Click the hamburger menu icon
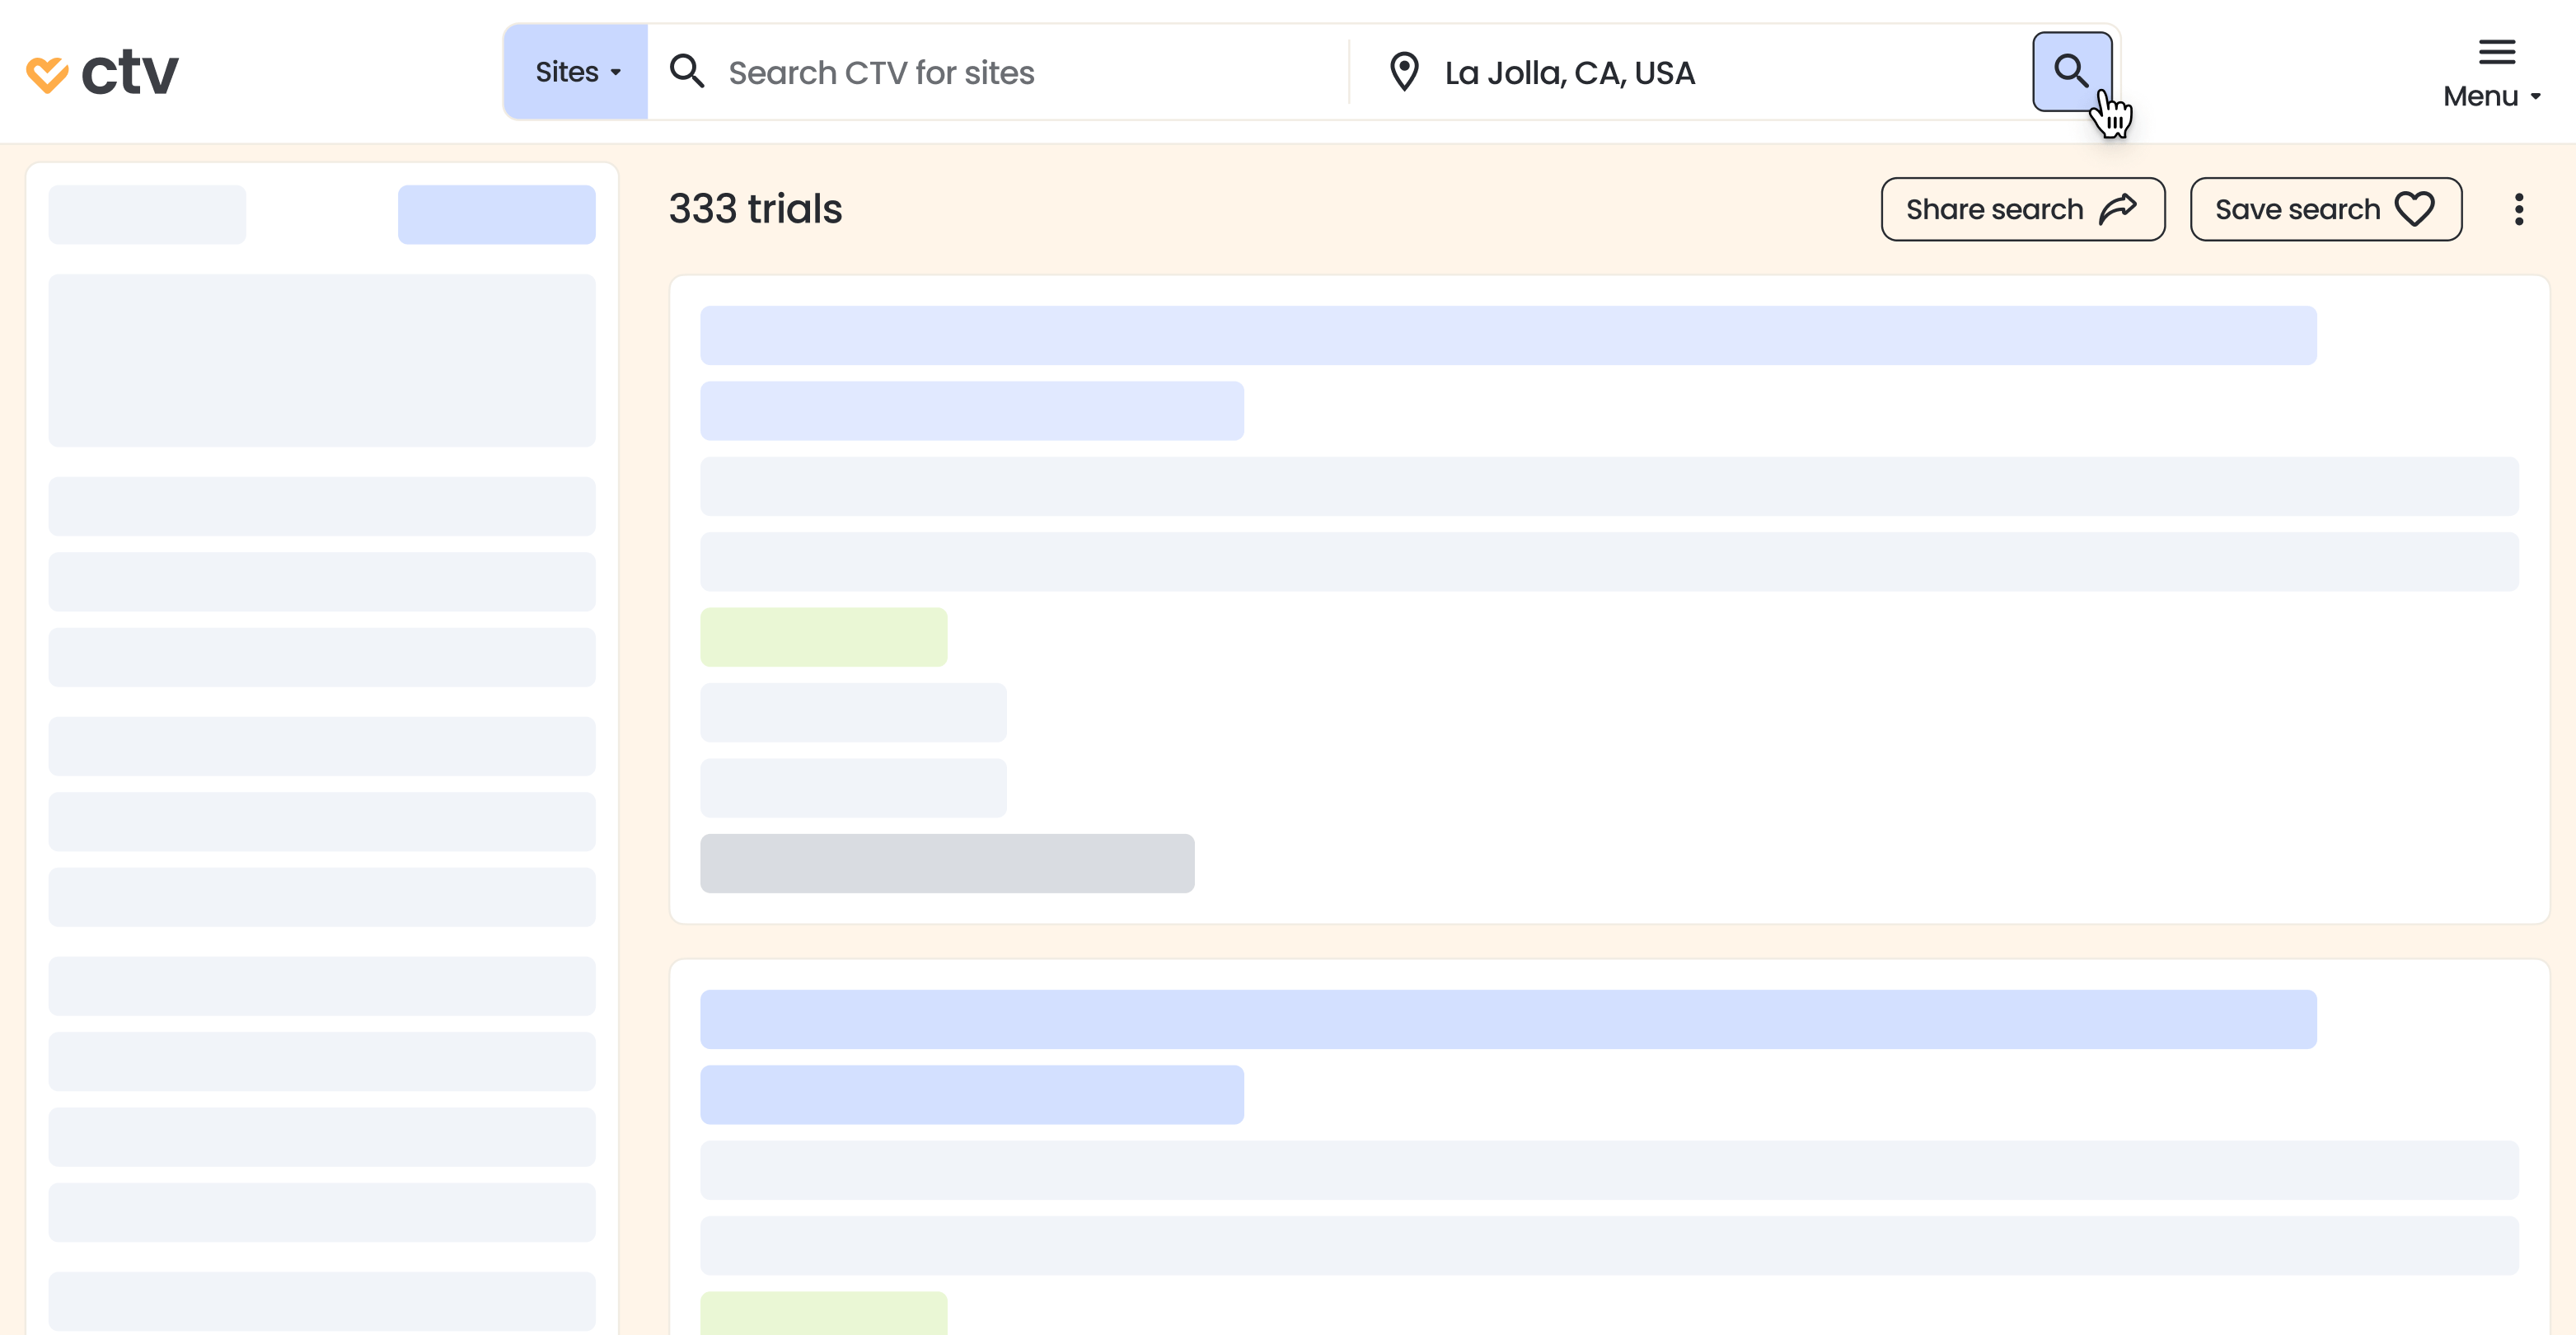This screenshot has height=1335, width=2576. click(x=2496, y=52)
